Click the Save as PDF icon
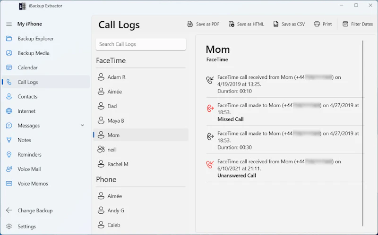Viewport: 378px width, 235px height. click(190, 24)
